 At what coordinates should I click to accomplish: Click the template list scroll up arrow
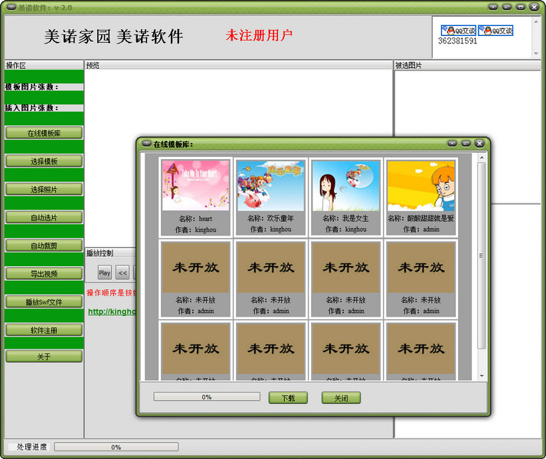[482, 158]
